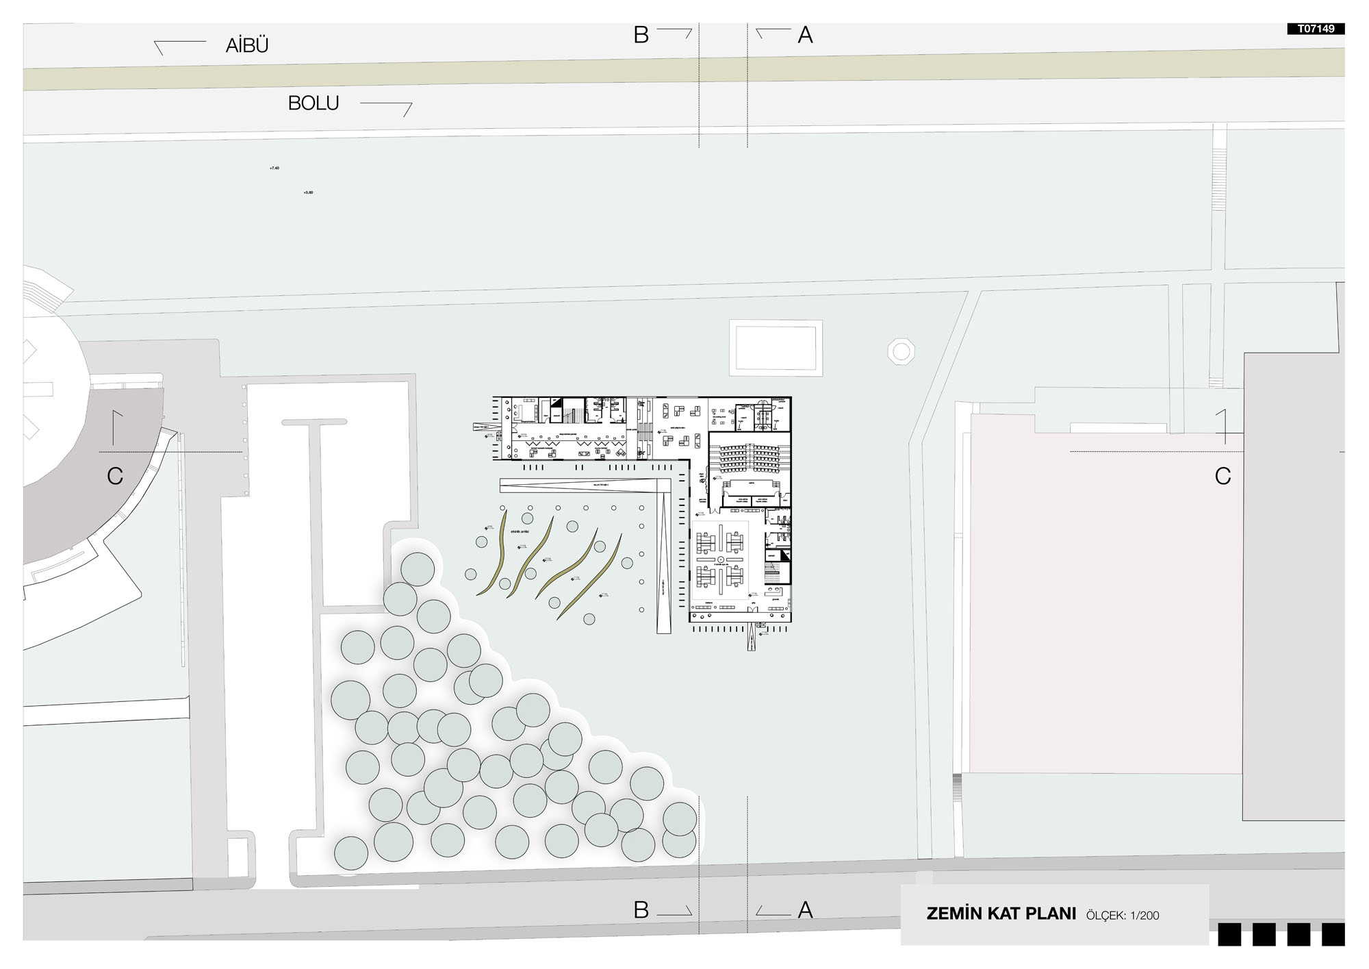The width and height of the screenshot is (1369, 969).
Task: Click section marker C on left side
Action: point(115,477)
